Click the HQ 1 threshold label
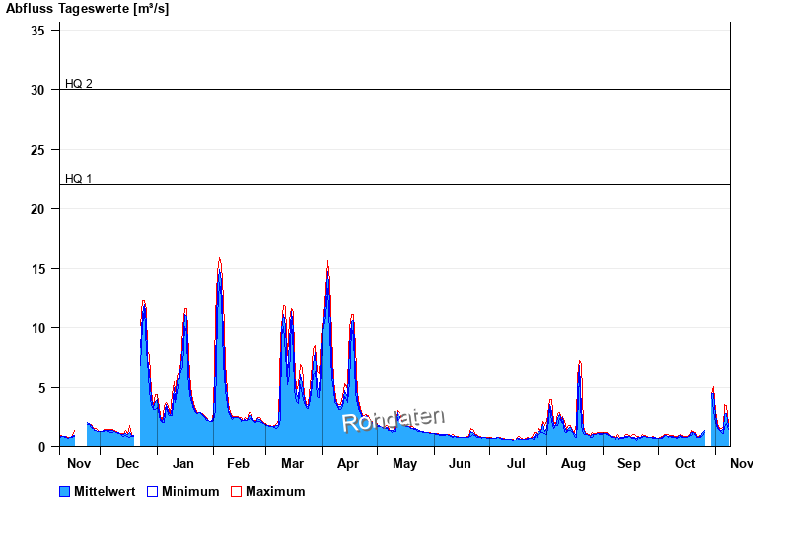Image resolution: width=789 pixels, height=542 pixels. tap(79, 179)
